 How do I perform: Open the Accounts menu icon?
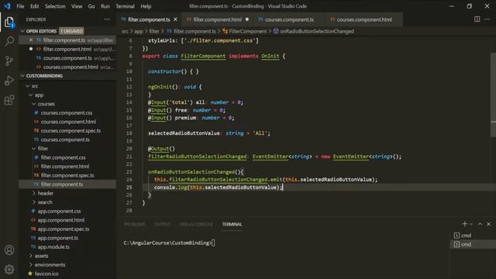[x=9, y=250]
